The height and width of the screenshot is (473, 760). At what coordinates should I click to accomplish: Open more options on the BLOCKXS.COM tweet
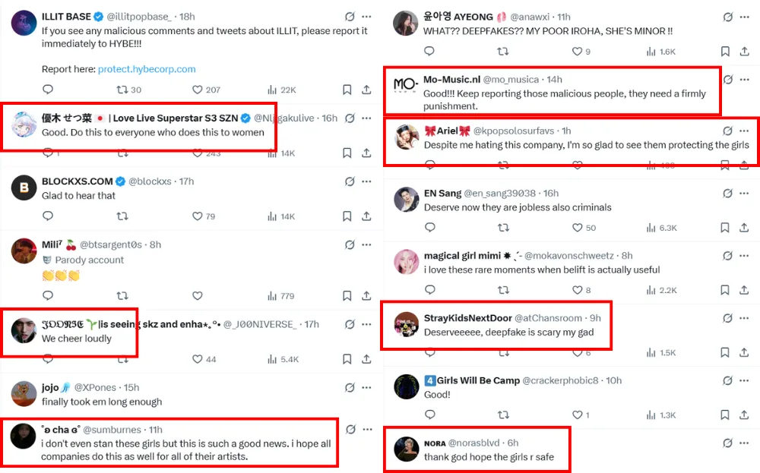pos(366,181)
